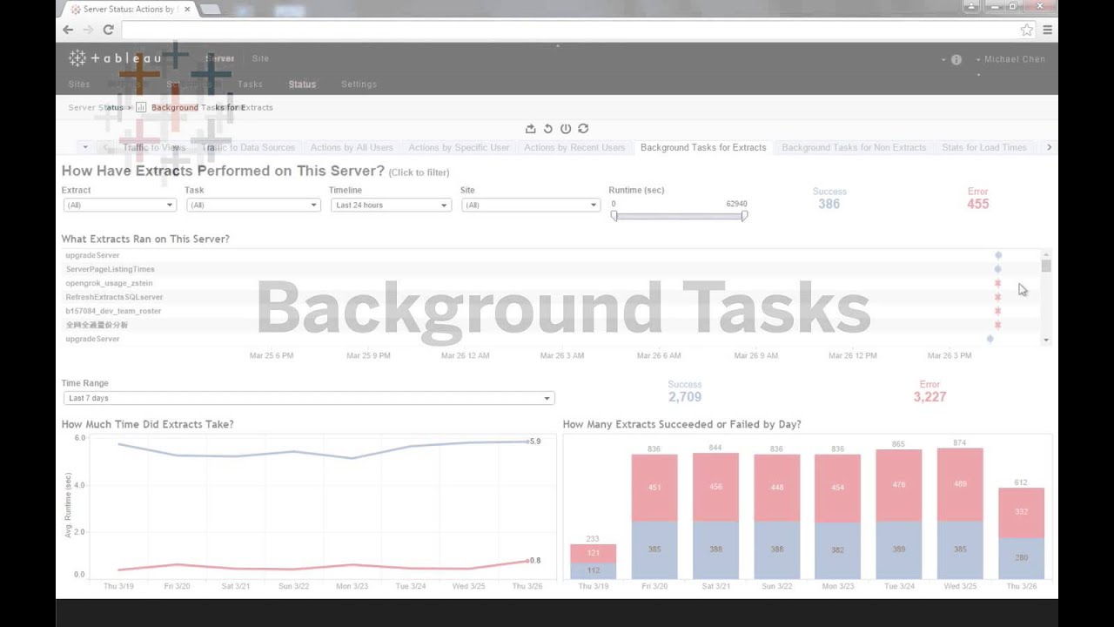
Task: Open the Timeline dropdown showing Last 24 hours
Action: coord(390,206)
